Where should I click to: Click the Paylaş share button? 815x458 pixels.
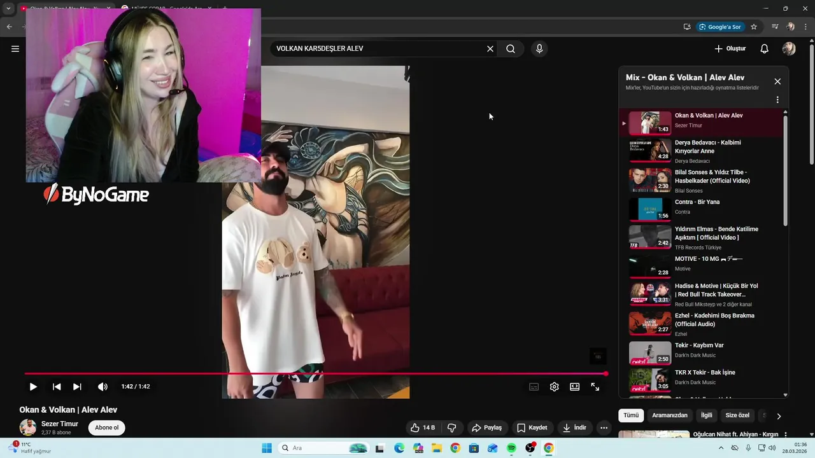click(x=486, y=427)
